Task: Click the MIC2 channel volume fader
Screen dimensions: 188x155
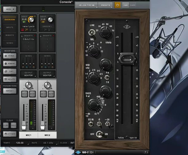Action: pyautogui.click(x=43, y=126)
